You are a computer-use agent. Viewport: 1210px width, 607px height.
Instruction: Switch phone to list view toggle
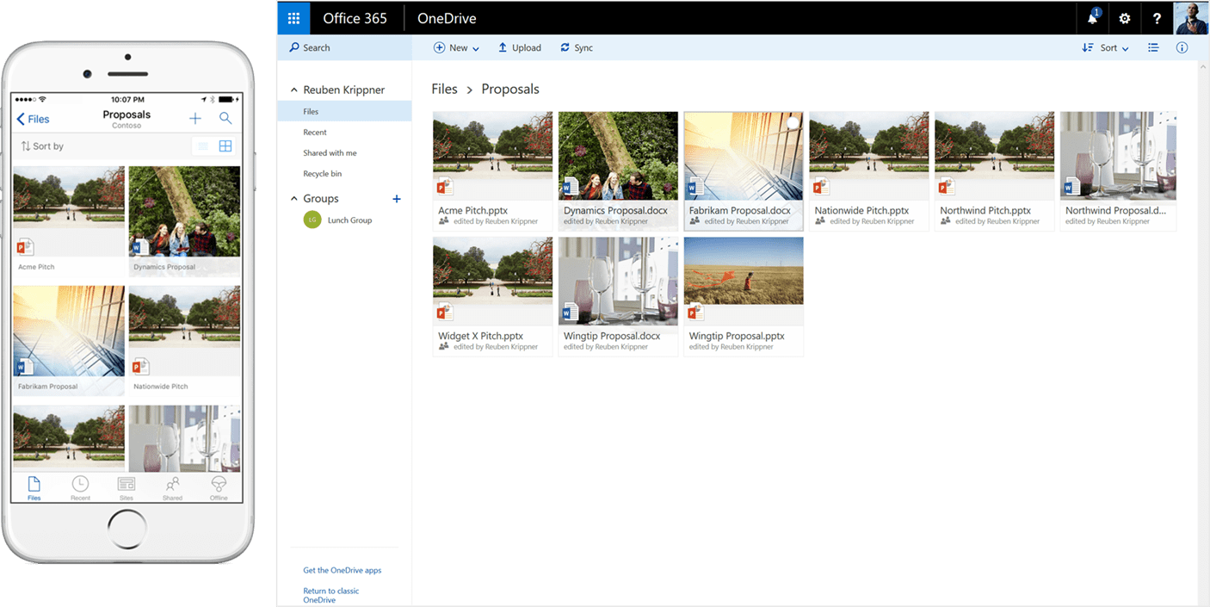coord(203,146)
